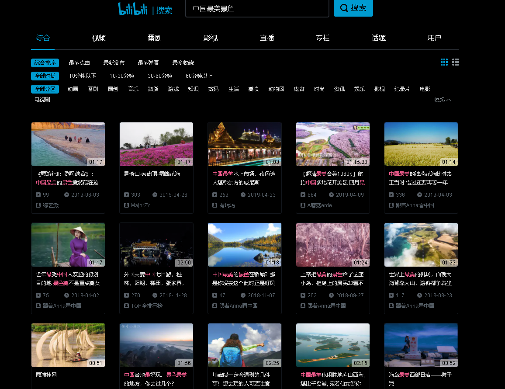Select the 用户 tab
This screenshot has width=505, height=389.
click(x=434, y=38)
